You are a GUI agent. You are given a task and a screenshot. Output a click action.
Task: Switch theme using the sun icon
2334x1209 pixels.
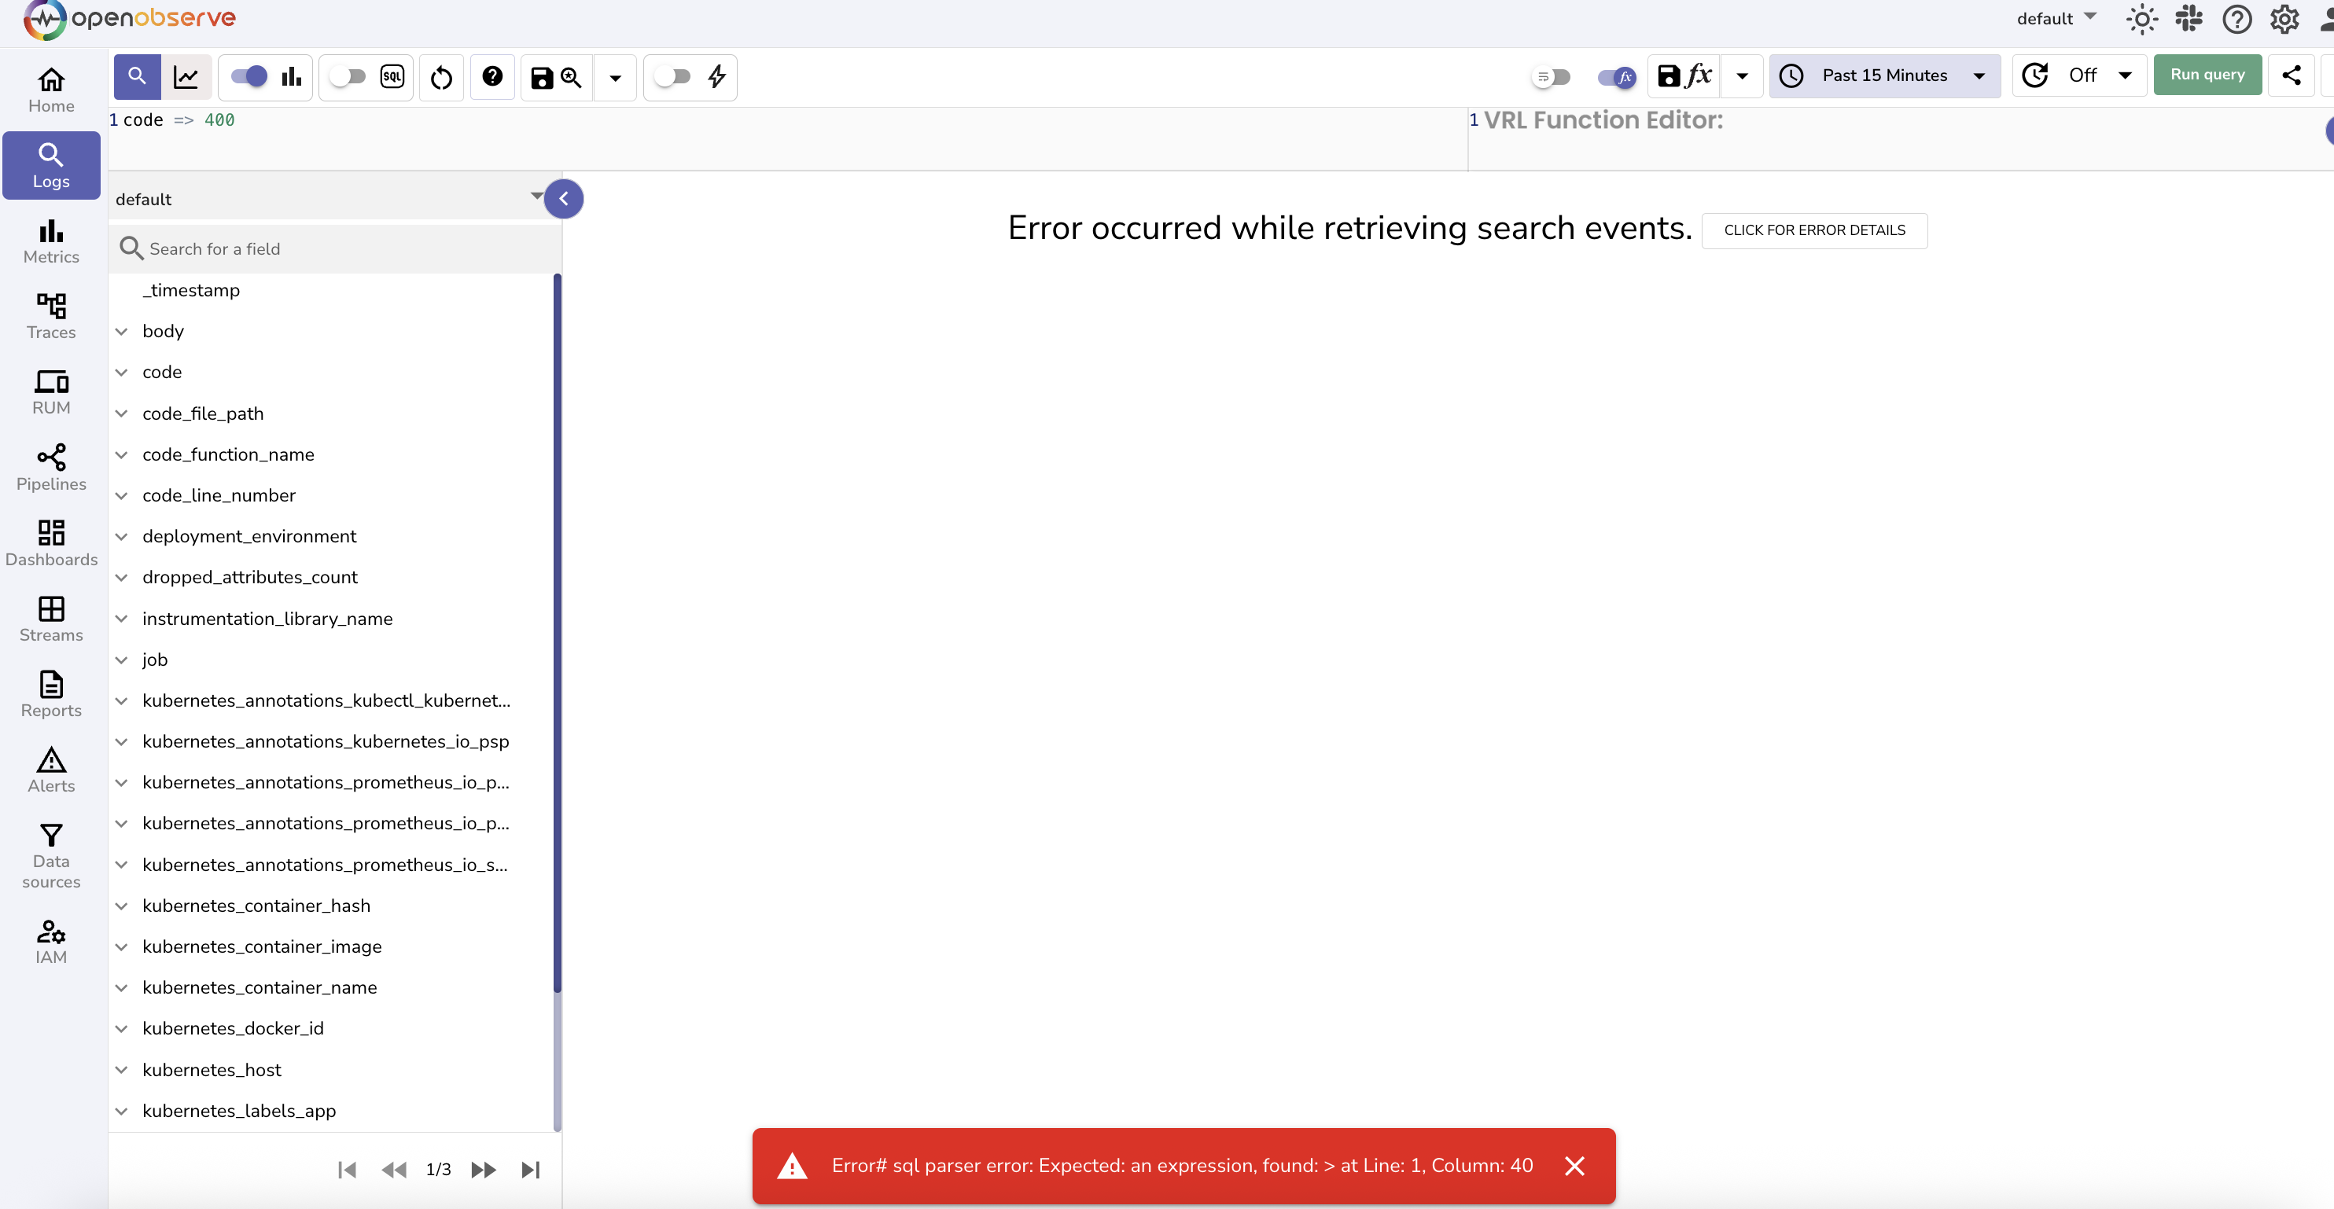(2141, 18)
